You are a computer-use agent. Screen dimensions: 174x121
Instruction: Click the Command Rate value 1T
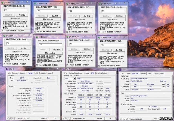point(38,105)
